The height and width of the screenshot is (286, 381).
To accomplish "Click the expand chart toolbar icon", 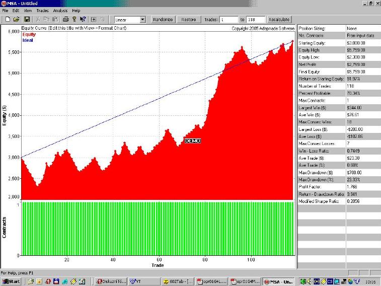I will [x=94, y=20].
